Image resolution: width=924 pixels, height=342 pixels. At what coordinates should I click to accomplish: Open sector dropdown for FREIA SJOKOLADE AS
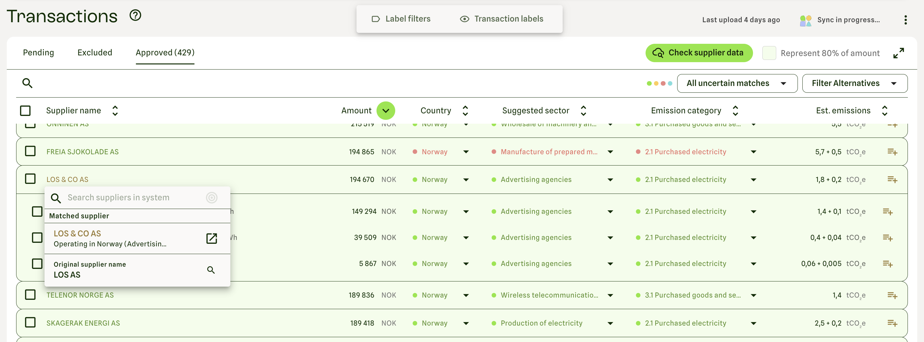point(610,152)
